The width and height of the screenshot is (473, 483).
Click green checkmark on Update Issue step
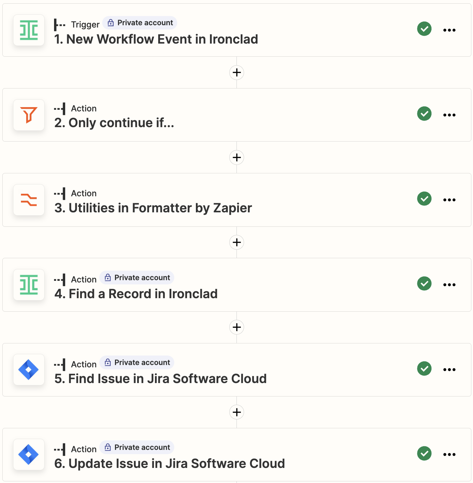[x=424, y=454]
